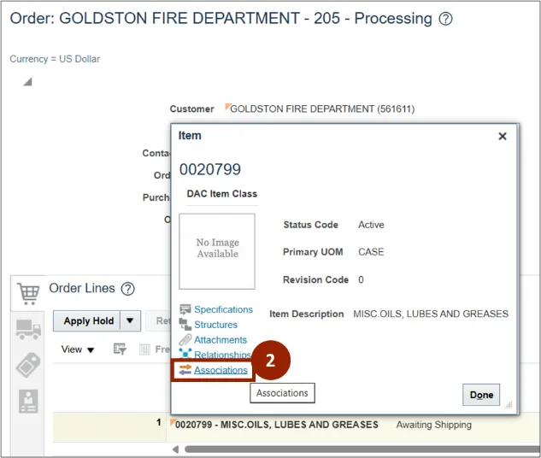The width and height of the screenshot is (541, 458).
Task: Click the Structures icon in Item popup
Action: point(185,325)
